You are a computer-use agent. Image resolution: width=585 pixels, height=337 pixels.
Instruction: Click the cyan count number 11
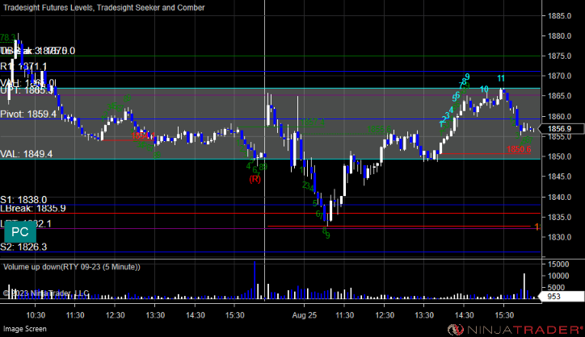[501, 78]
